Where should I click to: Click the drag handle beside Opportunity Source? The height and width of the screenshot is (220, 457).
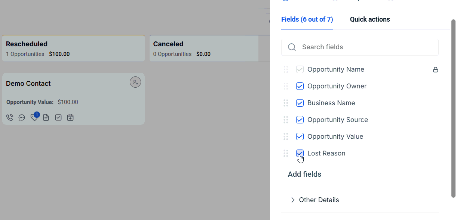pos(286,120)
